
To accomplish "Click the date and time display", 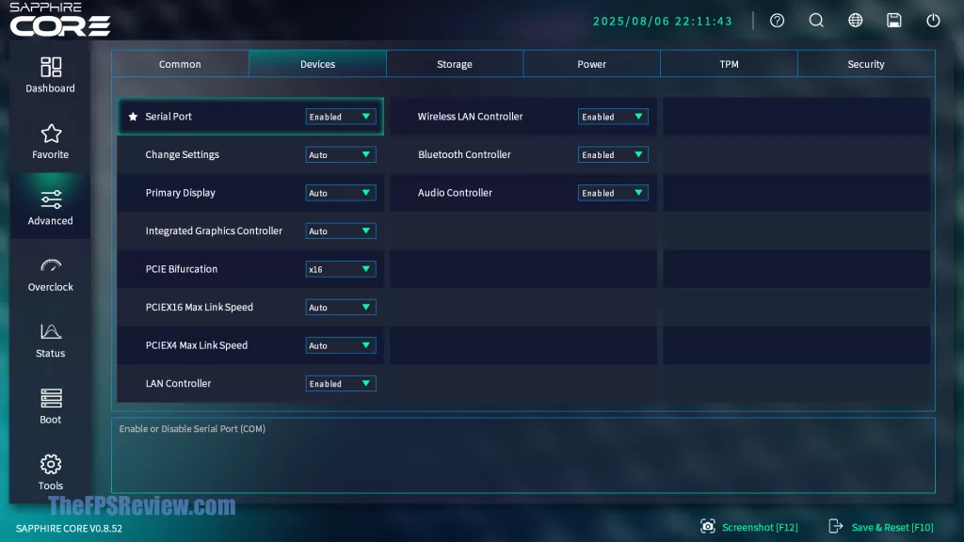I will (663, 21).
